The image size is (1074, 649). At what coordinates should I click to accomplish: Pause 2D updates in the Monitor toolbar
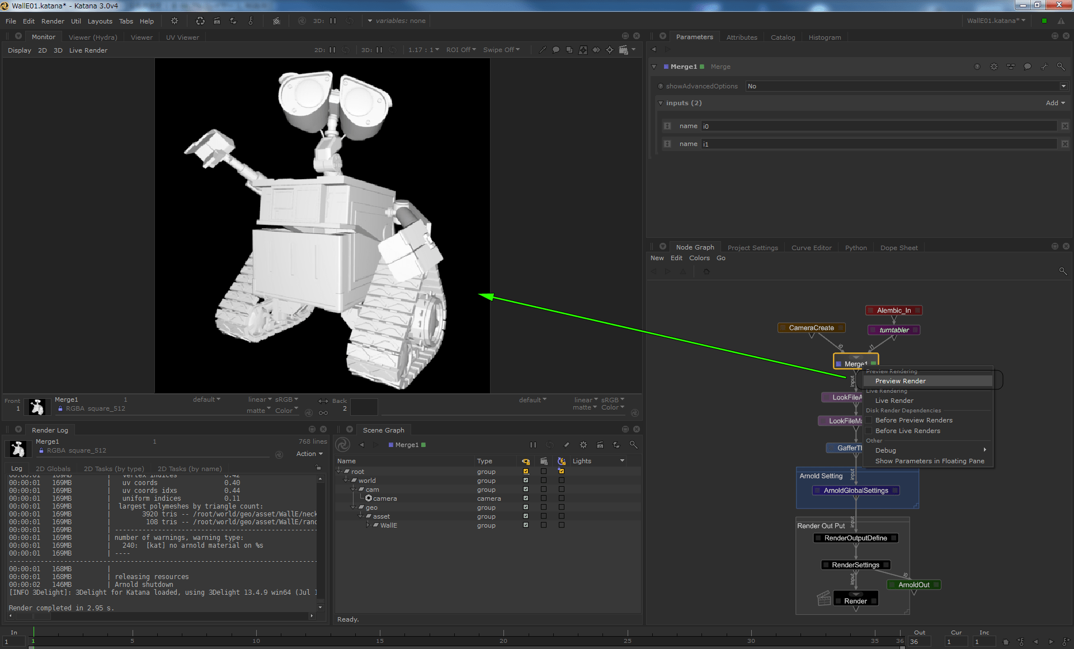pyautogui.click(x=332, y=50)
